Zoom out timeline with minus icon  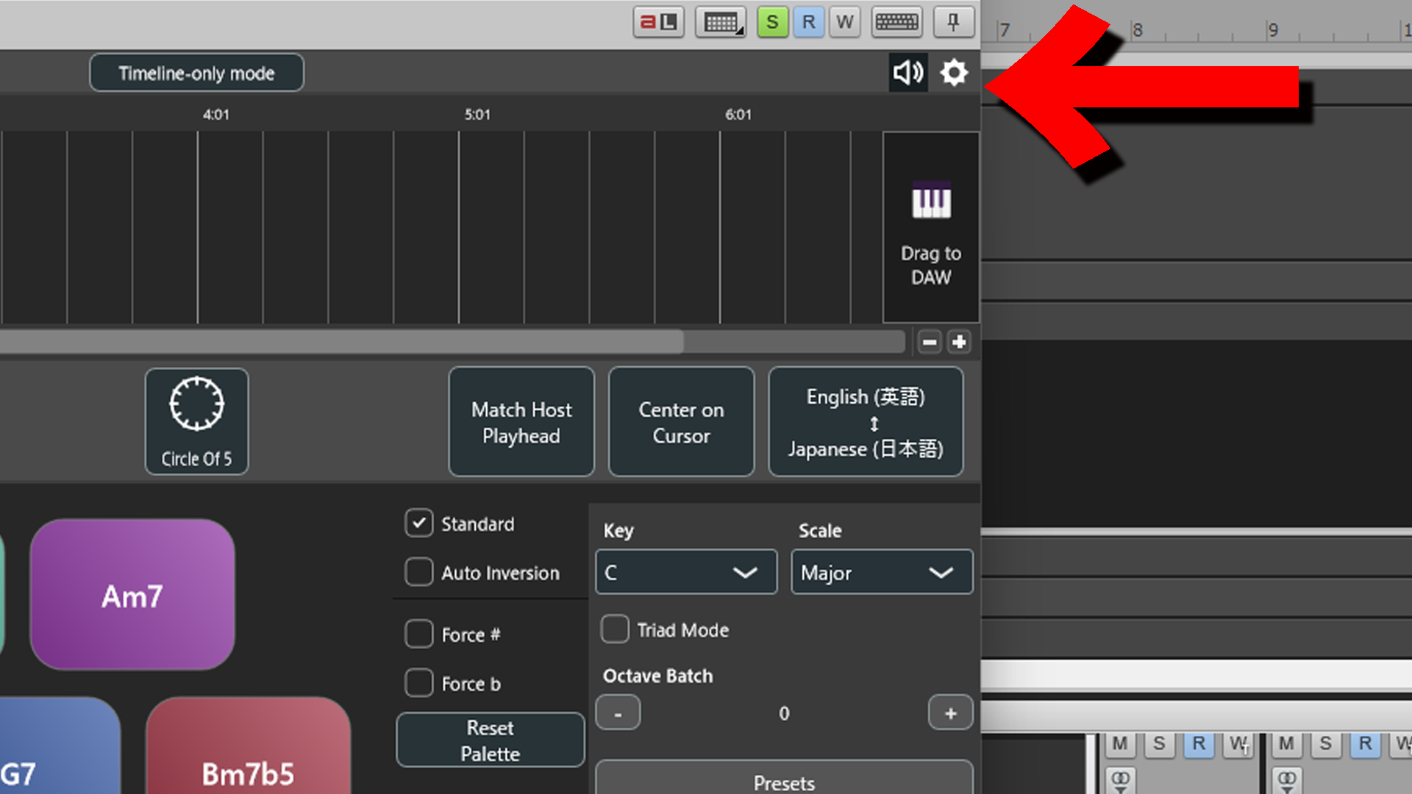pos(930,342)
